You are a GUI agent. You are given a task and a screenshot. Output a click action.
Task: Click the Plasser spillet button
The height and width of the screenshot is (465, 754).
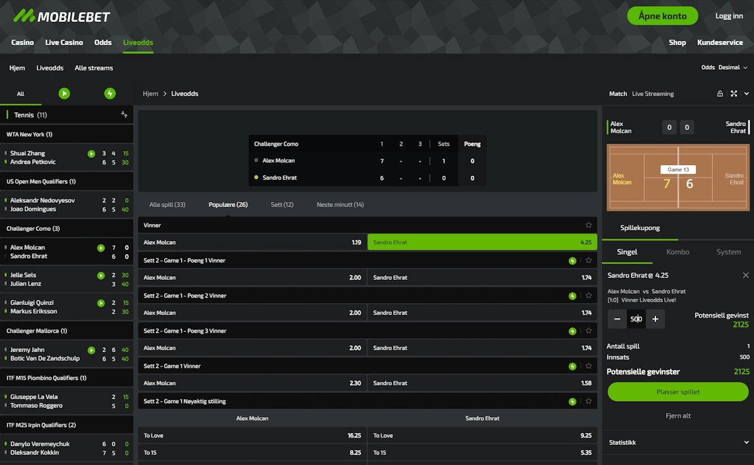click(x=678, y=392)
